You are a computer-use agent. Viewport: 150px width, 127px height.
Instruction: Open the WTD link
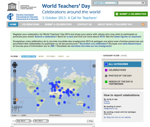(102, 37)
